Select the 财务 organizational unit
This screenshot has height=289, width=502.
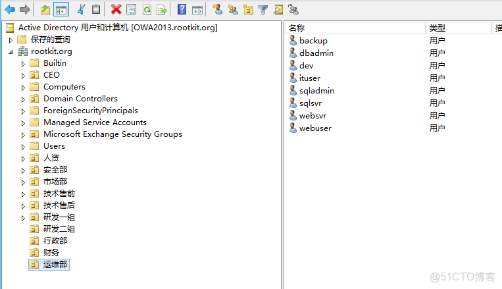click(x=51, y=253)
